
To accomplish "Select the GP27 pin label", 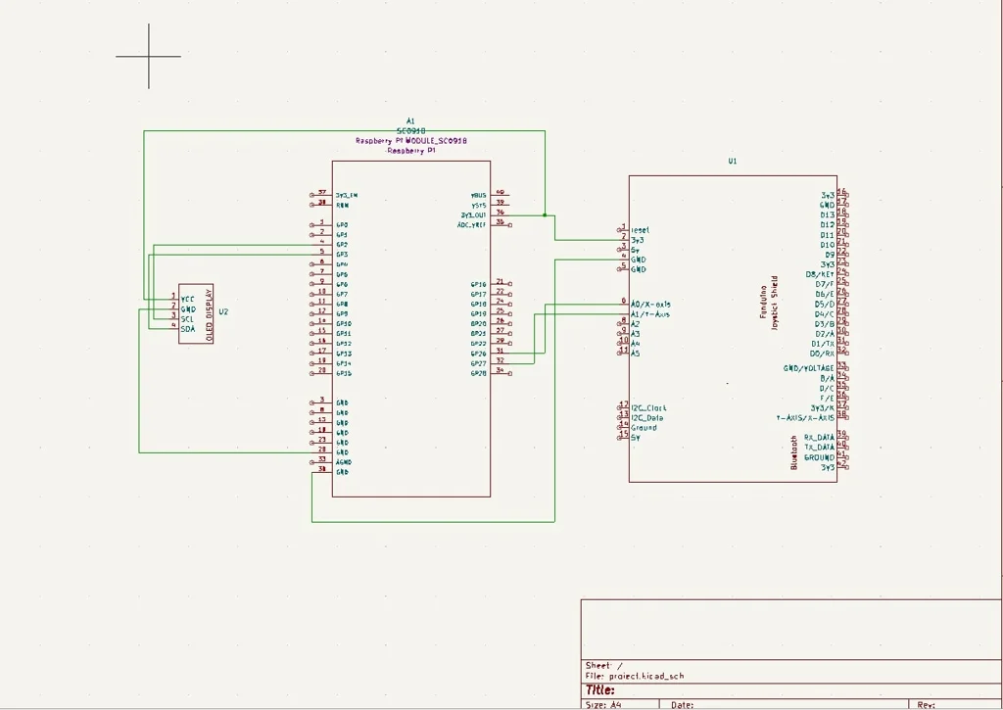I will point(478,363).
